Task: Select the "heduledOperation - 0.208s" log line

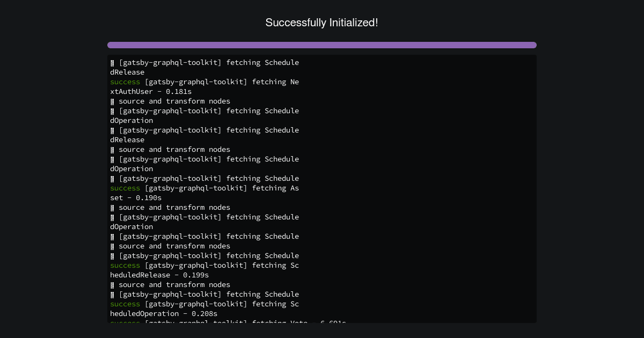Action: pos(164,314)
